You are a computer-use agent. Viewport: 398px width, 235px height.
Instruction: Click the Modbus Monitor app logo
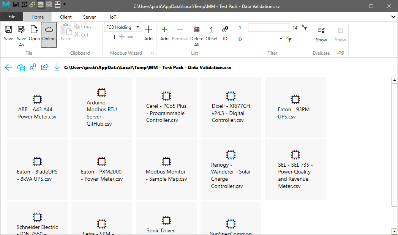tap(6, 5)
